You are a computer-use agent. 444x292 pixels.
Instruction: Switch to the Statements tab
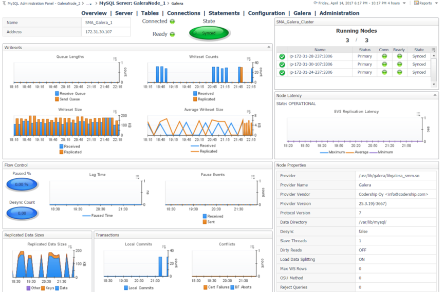[x=224, y=13]
